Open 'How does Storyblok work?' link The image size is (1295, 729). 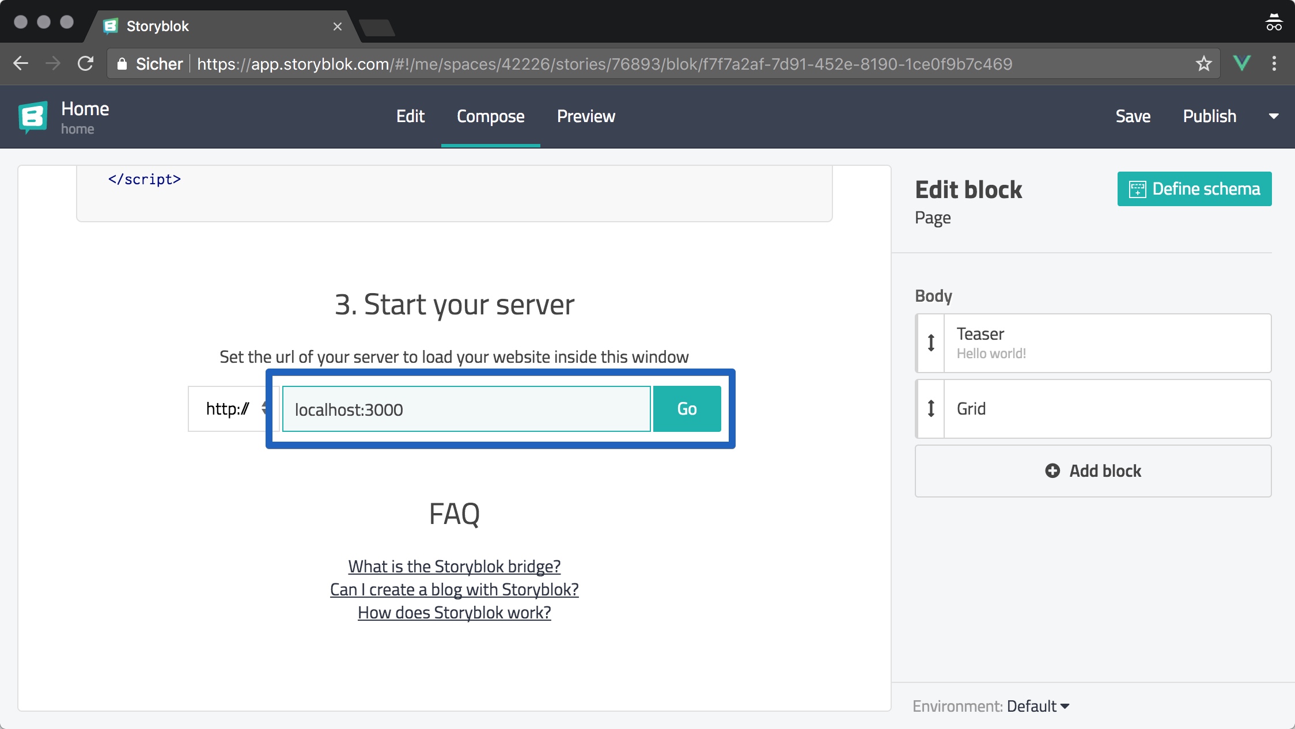pos(455,613)
